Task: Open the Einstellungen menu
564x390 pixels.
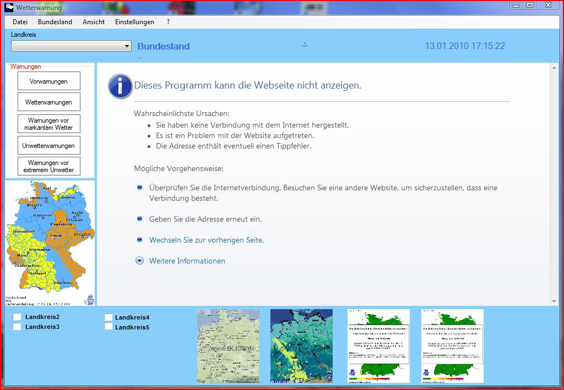Action: pyautogui.click(x=134, y=22)
